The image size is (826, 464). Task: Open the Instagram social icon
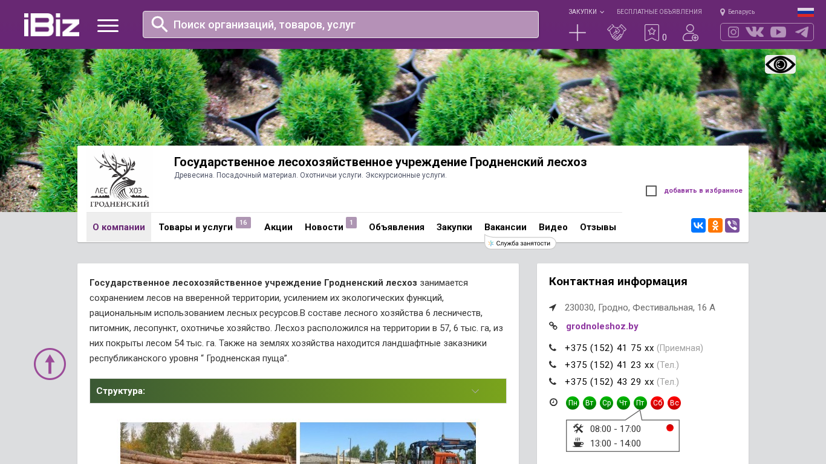click(x=733, y=32)
